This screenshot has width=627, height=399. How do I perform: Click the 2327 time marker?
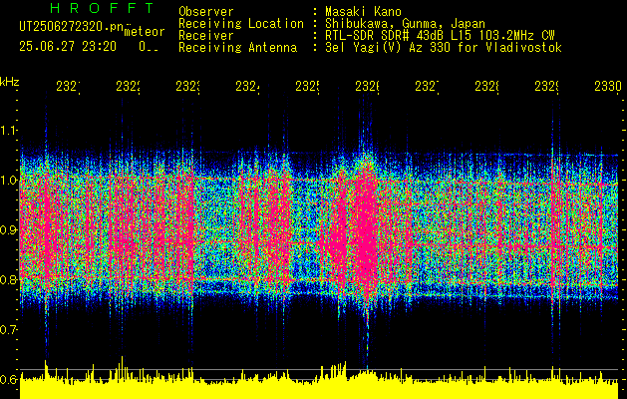(x=427, y=86)
